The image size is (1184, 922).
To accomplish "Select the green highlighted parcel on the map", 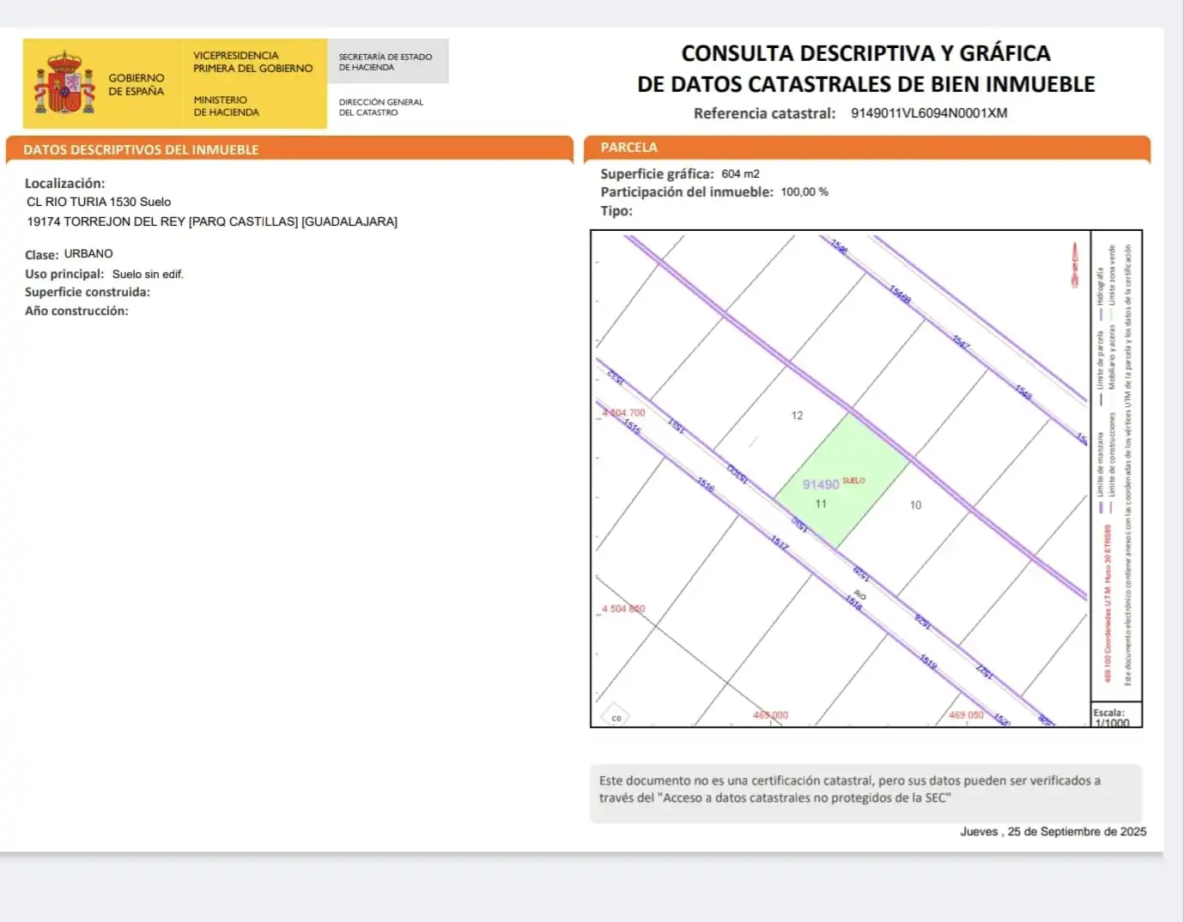I will (x=841, y=481).
